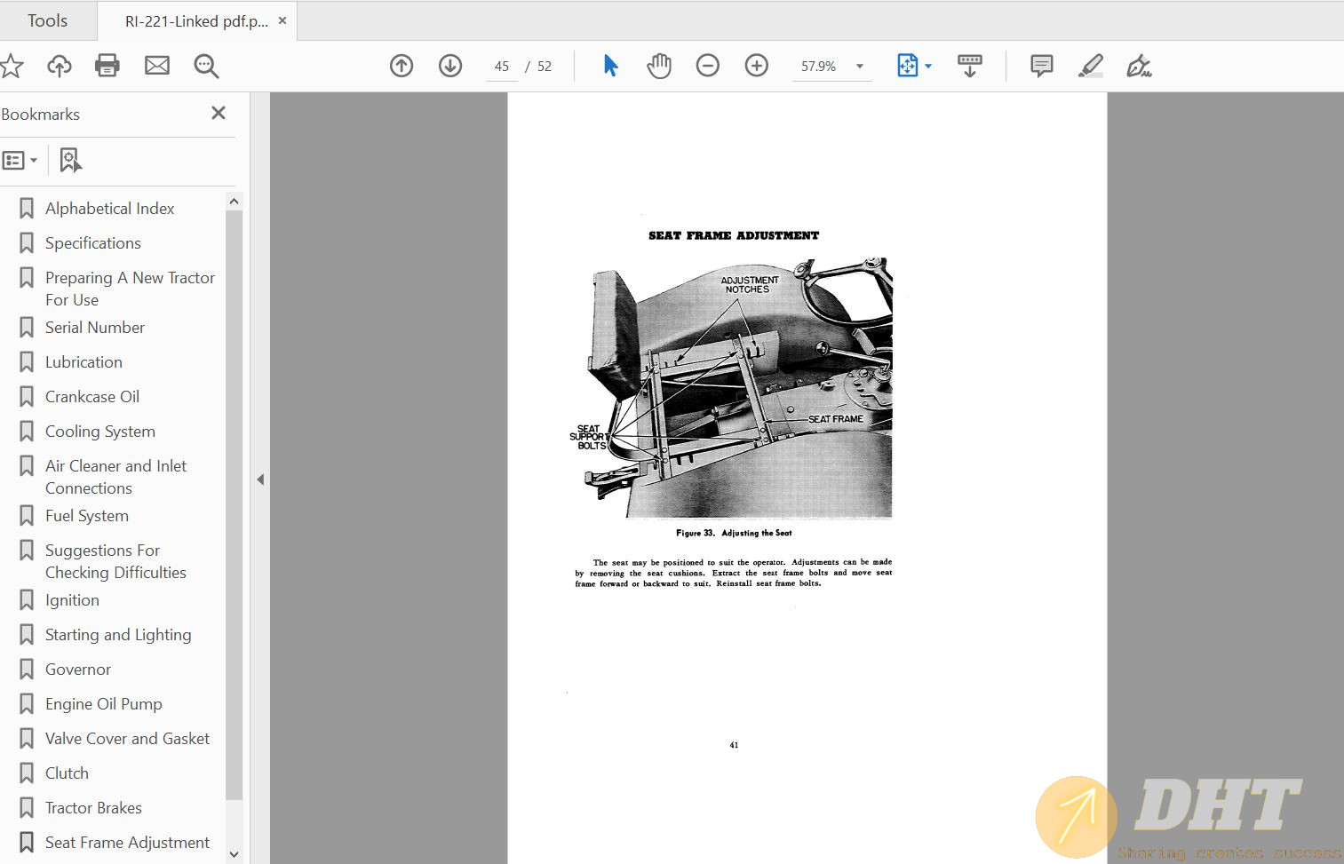
Task: Click the Figure 33 seat adjustment illustration
Action: click(732, 388)
